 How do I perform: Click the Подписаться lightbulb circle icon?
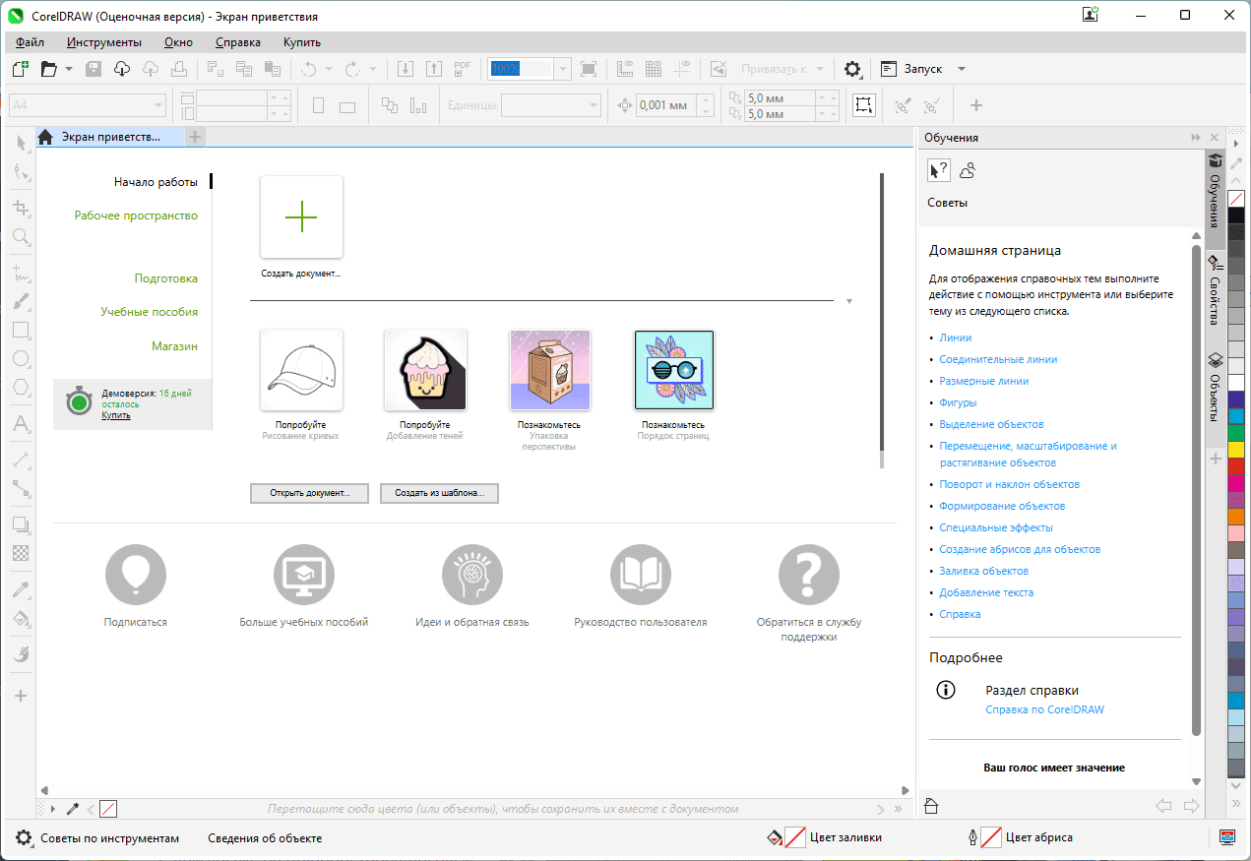136,575
